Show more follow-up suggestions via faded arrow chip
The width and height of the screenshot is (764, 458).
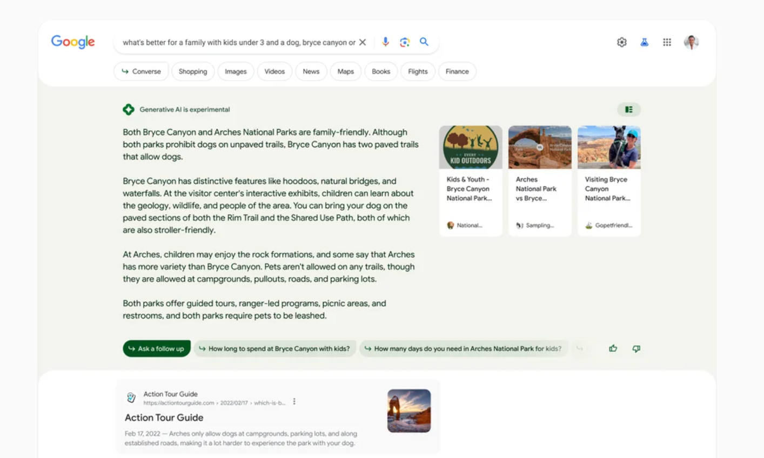tap(580, 348)
